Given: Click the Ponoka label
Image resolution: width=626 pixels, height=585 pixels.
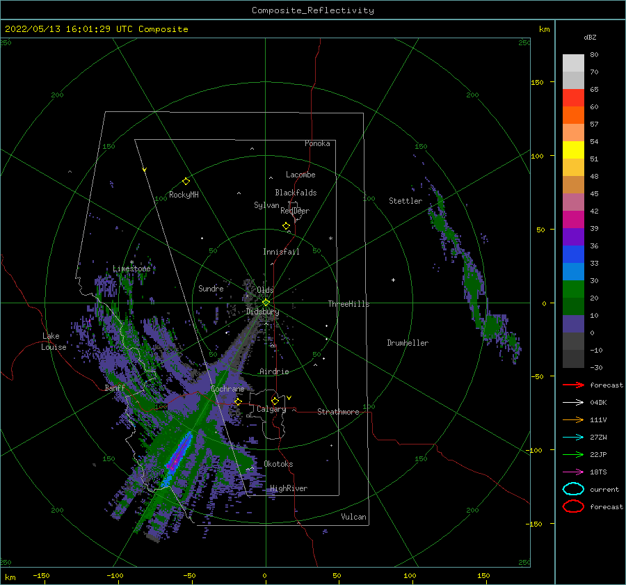Looking at the screenshot, I should coord(317,143).
